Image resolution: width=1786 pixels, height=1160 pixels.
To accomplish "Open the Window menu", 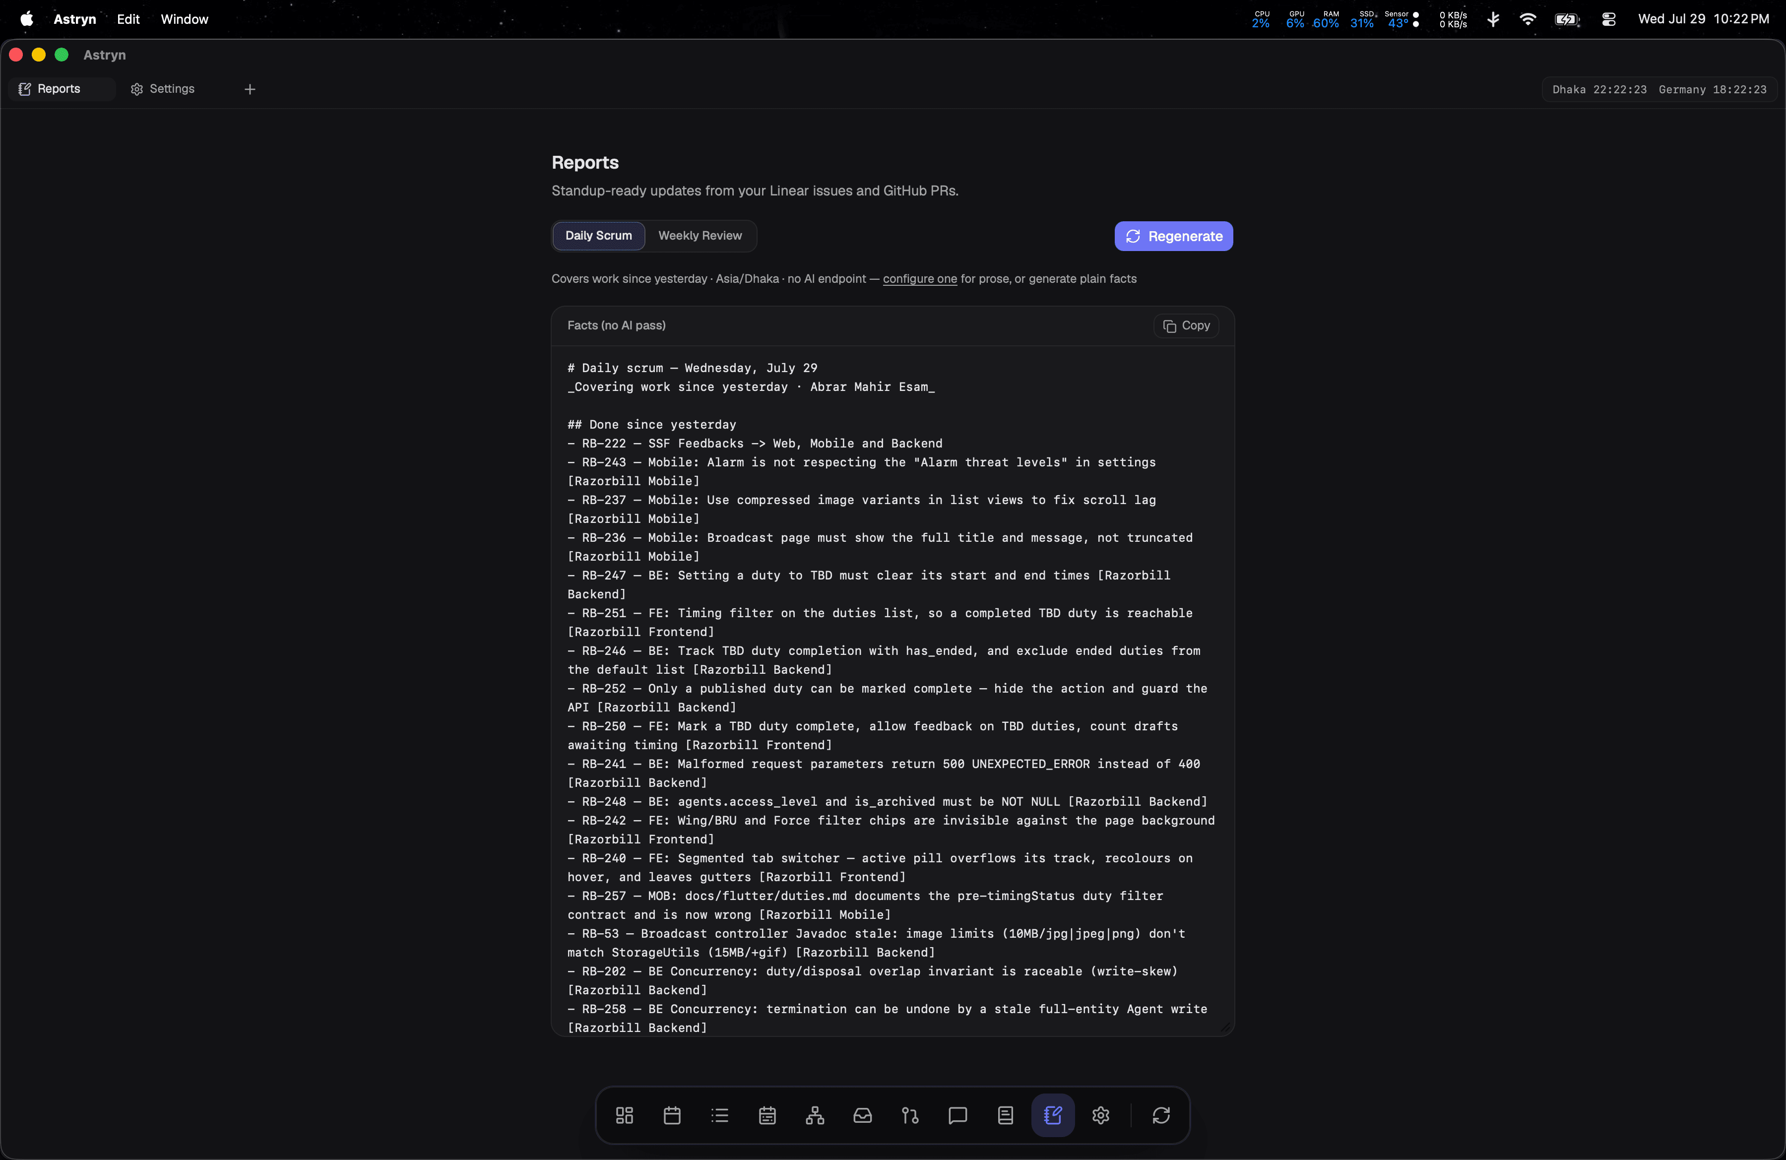I will 185,19.
